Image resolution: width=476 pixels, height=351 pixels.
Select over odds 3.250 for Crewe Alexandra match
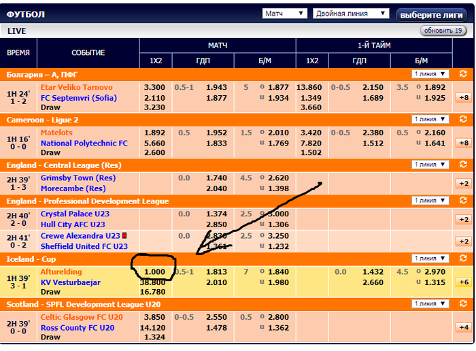278,236
